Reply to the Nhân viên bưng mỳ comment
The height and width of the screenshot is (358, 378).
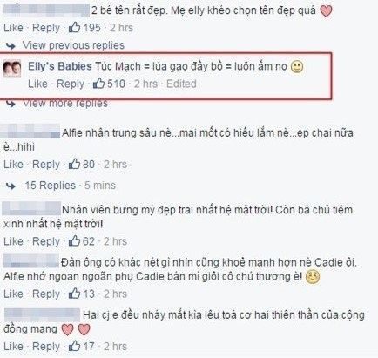46,241
